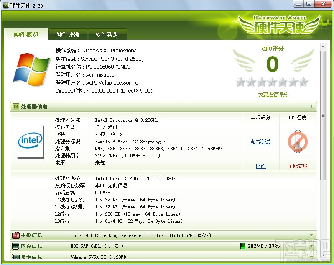Click the 电压 value 未知
This screenshot has width=334, height=265.
pyautogui.click(x=100, y=163)
